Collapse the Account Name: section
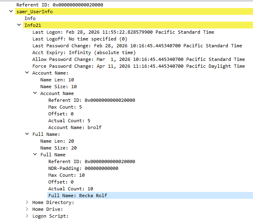The height and width of the screenshot is (220, 253). pyautogui.click(x=27, y=73)
